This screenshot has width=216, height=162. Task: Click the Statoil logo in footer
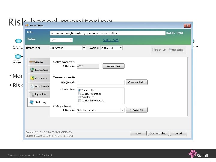click(x=198, y=154)
